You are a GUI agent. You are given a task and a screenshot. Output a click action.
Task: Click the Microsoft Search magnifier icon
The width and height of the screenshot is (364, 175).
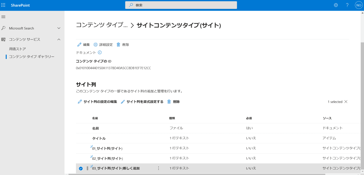coord(3,28)
